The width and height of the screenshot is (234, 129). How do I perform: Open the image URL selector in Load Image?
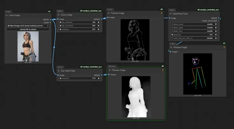(x=28, y=26)
